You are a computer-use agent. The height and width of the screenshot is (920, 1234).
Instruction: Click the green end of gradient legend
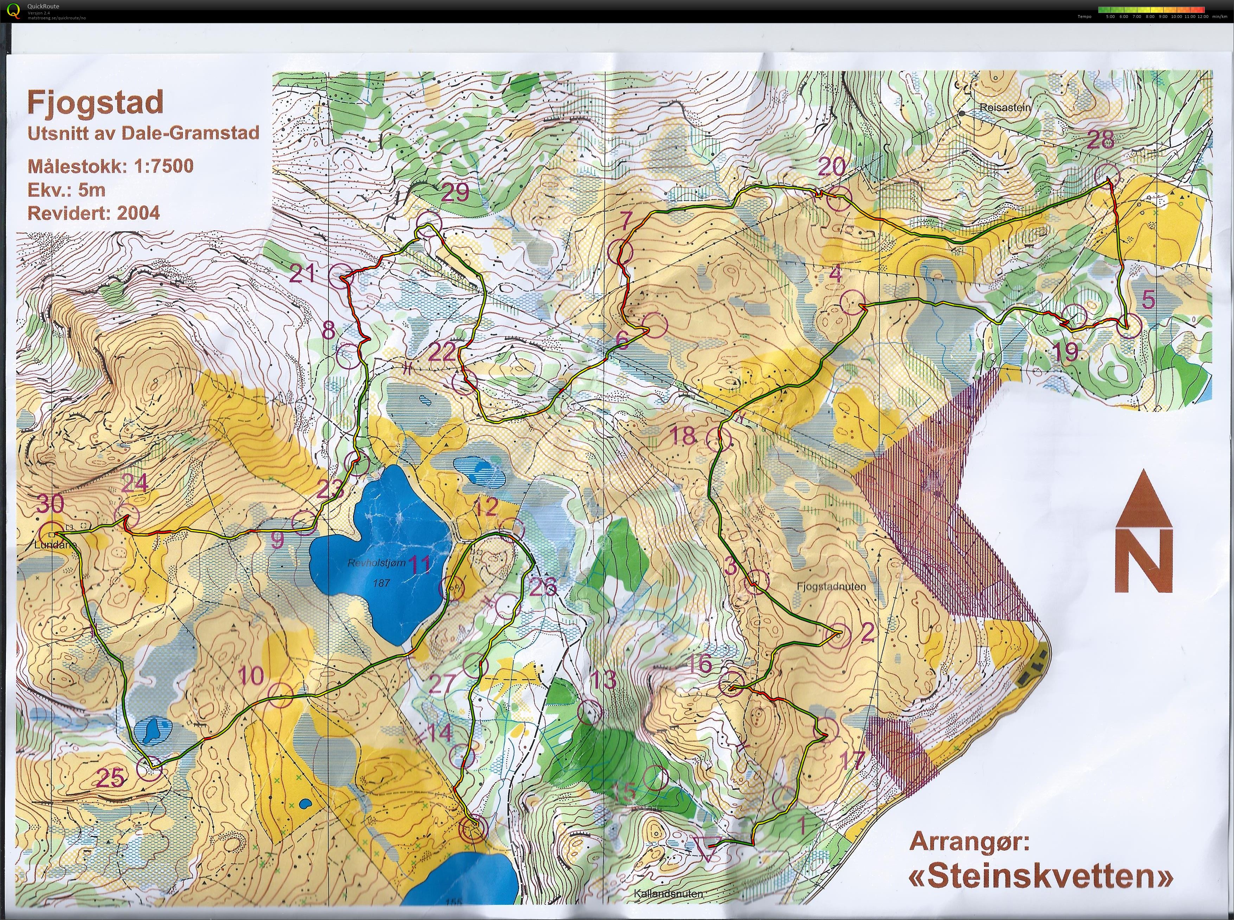pos(1100,9)
